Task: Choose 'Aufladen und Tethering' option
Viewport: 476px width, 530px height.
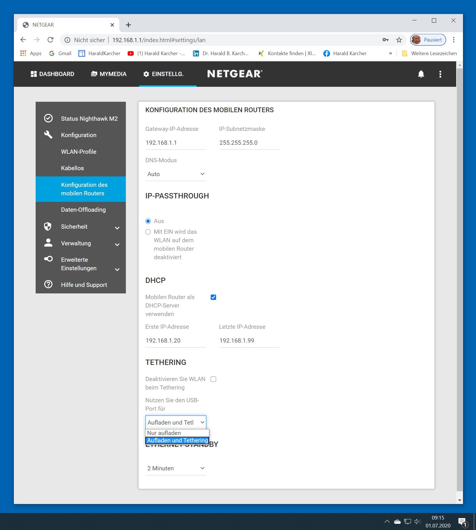Action: pyautogui.click(x=177, y=440)
